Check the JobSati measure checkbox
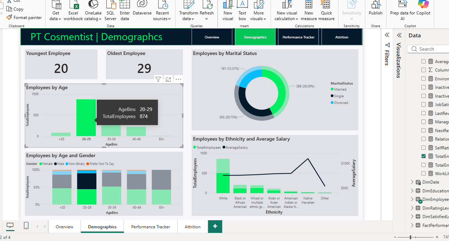Viewport: 449px width, 241px height. click(424, 104)
